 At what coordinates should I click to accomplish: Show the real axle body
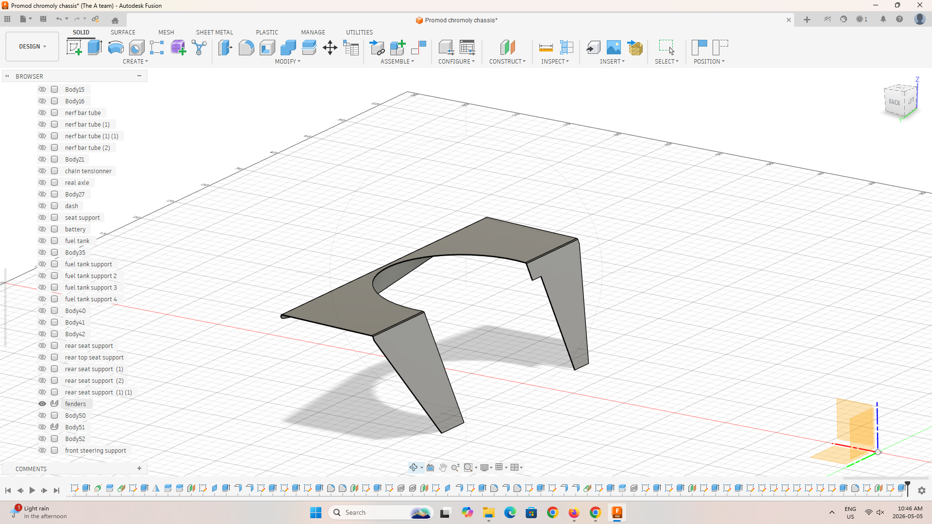coord(42,182)
